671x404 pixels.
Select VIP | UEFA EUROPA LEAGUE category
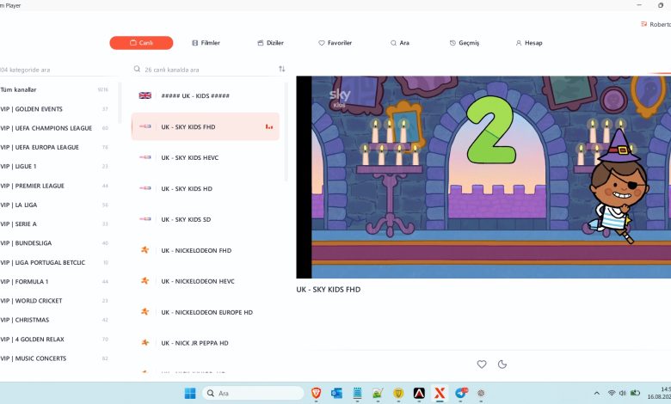coord(54,148)
